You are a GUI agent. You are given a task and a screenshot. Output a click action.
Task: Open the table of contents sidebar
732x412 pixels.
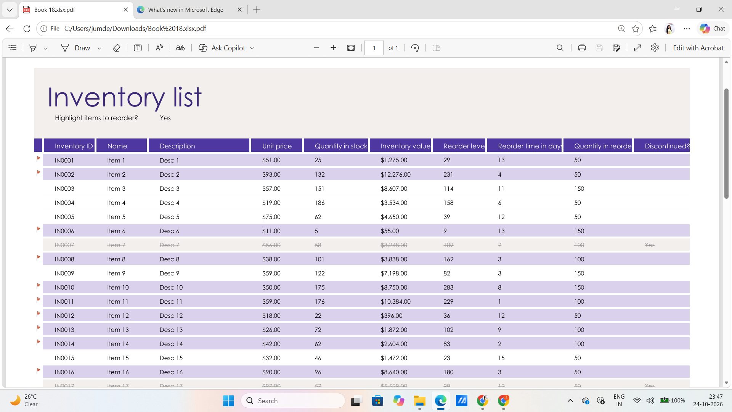pyautogui.click(x=13, y=48)
